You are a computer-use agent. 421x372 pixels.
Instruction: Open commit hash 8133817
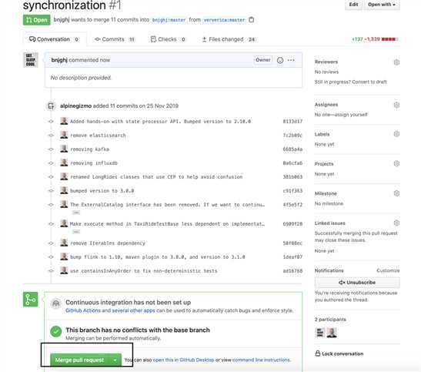[292, 122]
